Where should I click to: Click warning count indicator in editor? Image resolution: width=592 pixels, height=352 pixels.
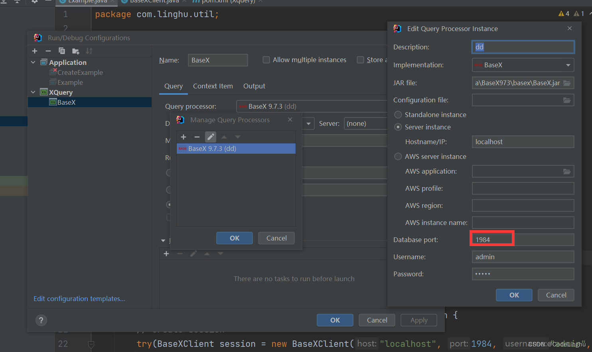pos(564,14)
